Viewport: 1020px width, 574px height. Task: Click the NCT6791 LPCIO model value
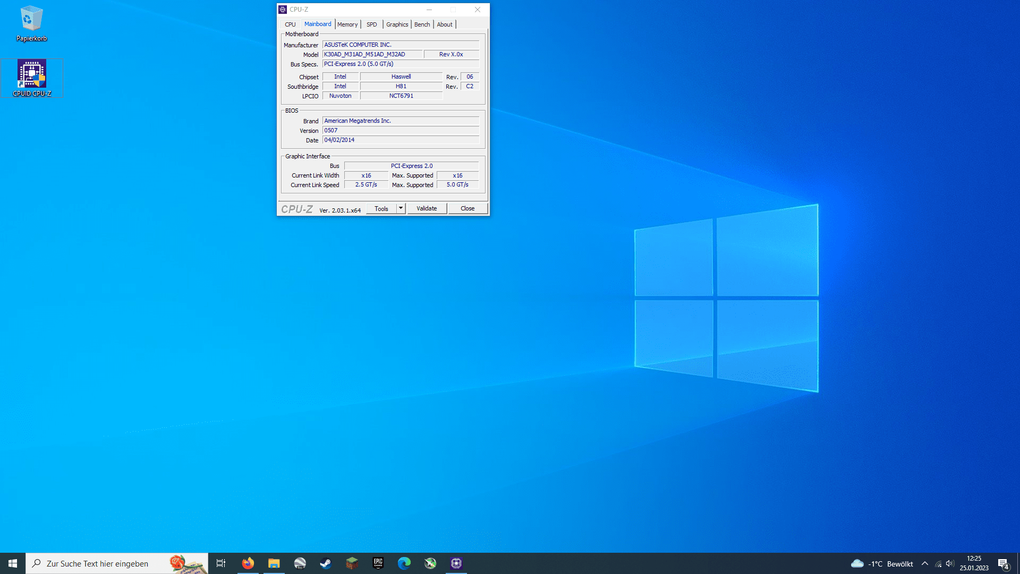pyautogui.click(x=401, y=96)
